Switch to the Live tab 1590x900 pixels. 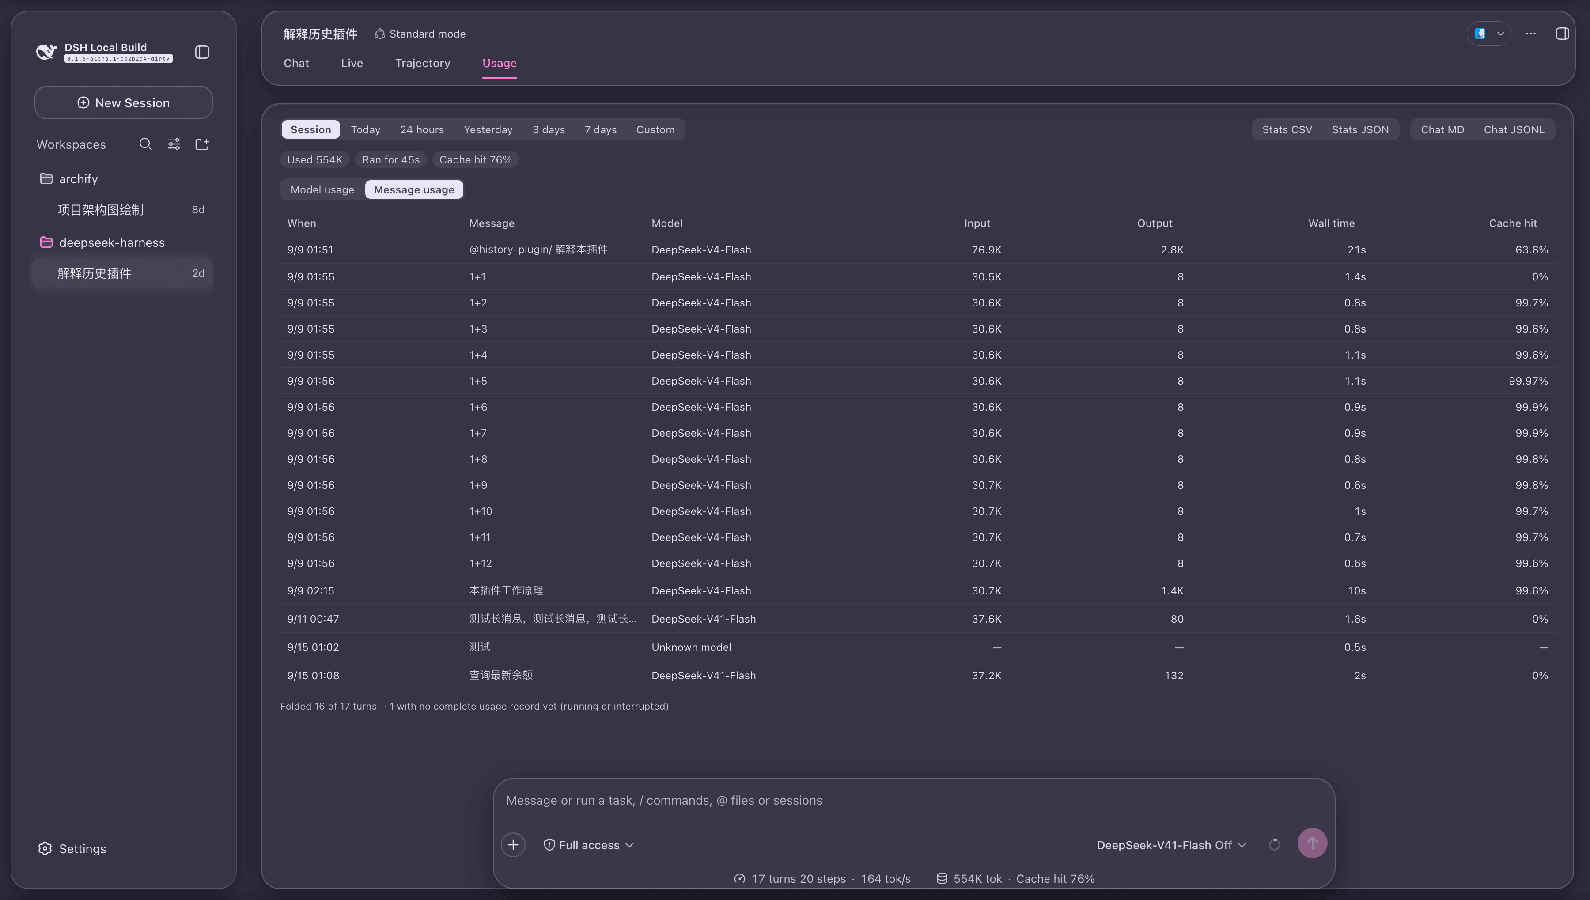click(352, 63)
